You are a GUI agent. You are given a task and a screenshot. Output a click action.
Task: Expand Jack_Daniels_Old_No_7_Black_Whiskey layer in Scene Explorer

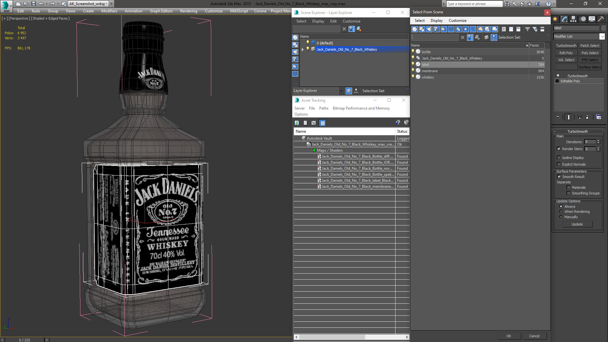(x=303, y=49)
